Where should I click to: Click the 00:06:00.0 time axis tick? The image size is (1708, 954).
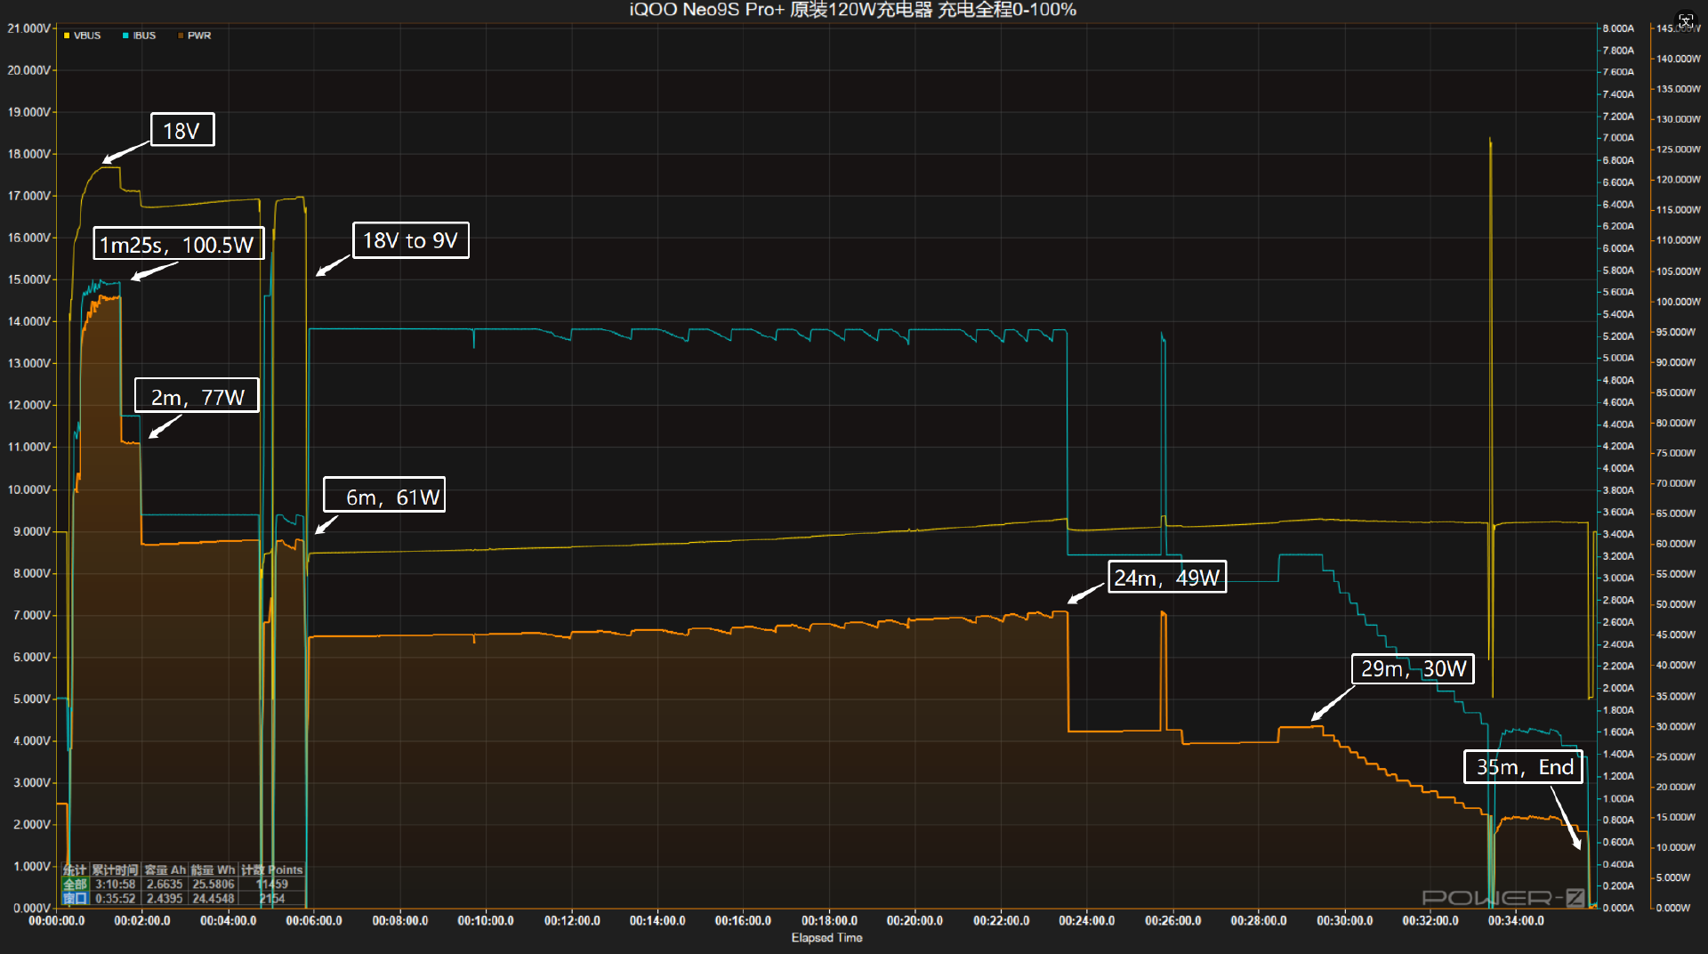click(314, 921)
